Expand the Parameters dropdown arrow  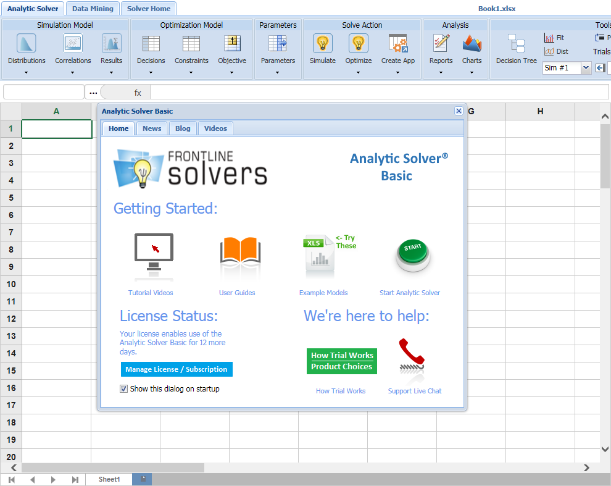click(x=278, y=72)
